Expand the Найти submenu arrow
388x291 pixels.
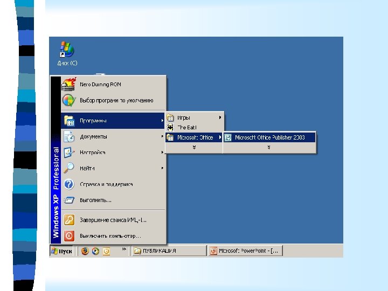(162, 168)
